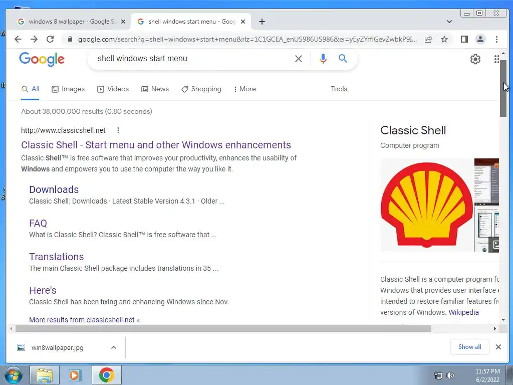Open Classic Shell Start menu result title
The image size is (513, 385).
pos(156,145)
